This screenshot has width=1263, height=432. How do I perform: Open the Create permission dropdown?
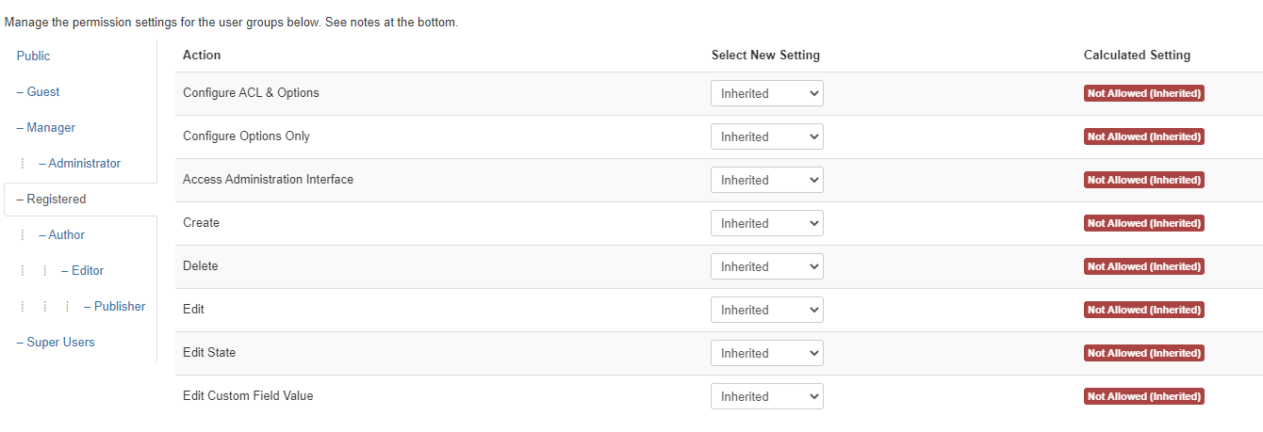(x=766, y=224)
